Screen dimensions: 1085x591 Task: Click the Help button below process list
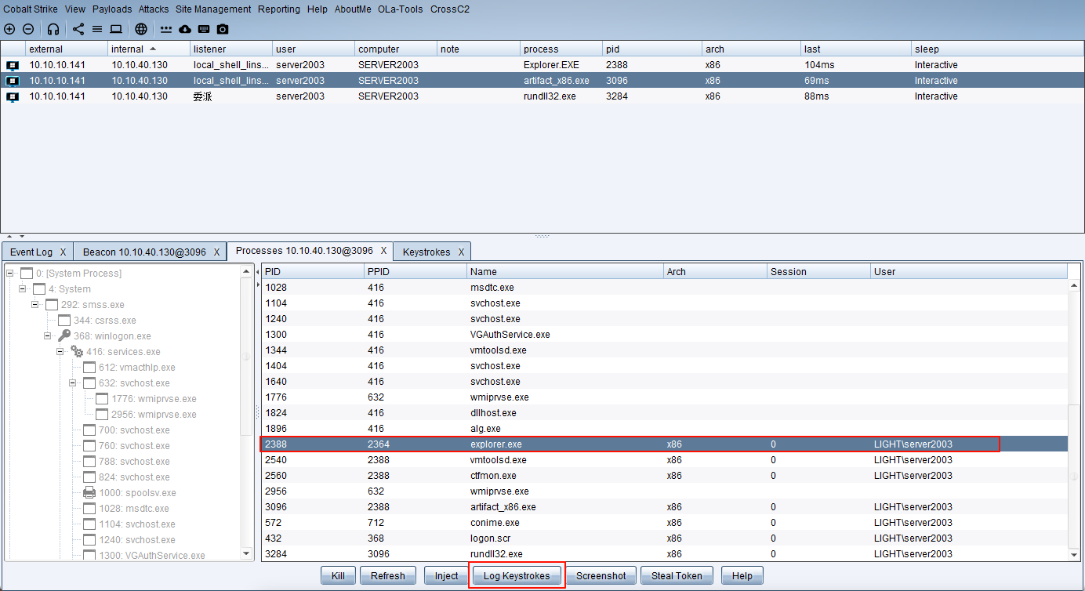pyautogui.click(x=742, y=575)
